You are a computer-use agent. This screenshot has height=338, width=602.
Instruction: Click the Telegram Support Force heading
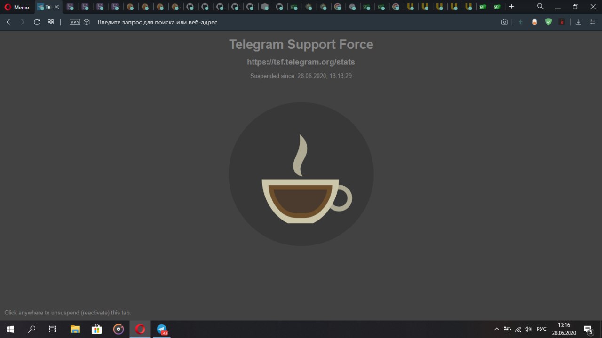tap(301, 45)
